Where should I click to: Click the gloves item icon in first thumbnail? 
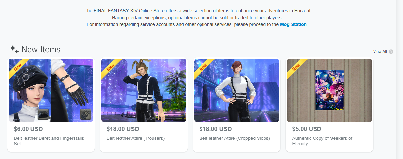(86, 114)
